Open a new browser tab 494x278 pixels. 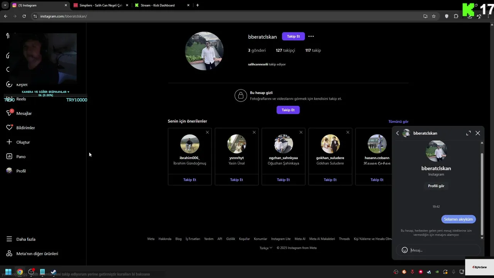tap(198, 5)
